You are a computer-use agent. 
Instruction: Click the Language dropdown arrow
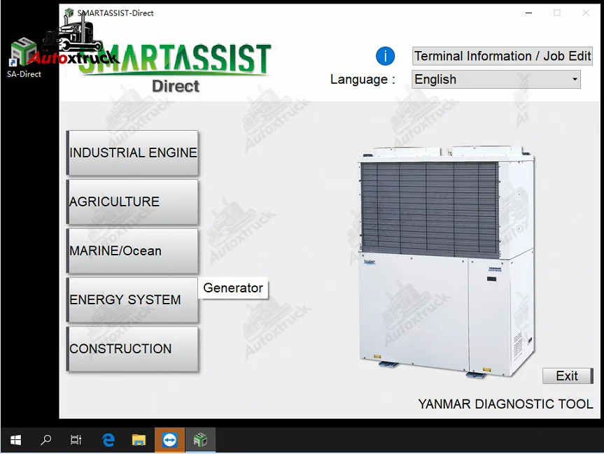575,79
